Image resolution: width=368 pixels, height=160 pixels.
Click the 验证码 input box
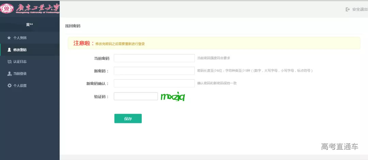pyautogui.click(x=136, y=96)
